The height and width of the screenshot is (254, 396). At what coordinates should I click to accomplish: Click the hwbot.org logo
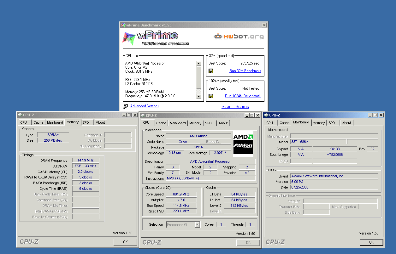[x=239, y=37]
